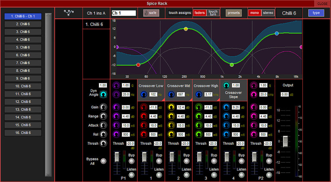331x182 pixels.
Task: Click the red band 1 EQ node
Action: pyautogui.click(x=138, y=65)
